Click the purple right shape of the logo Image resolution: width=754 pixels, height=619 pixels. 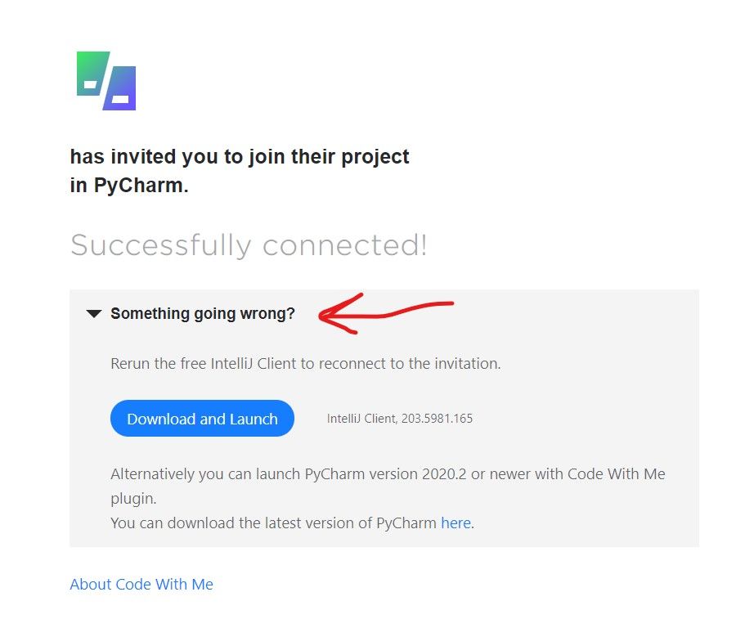[x=119, y=88]
